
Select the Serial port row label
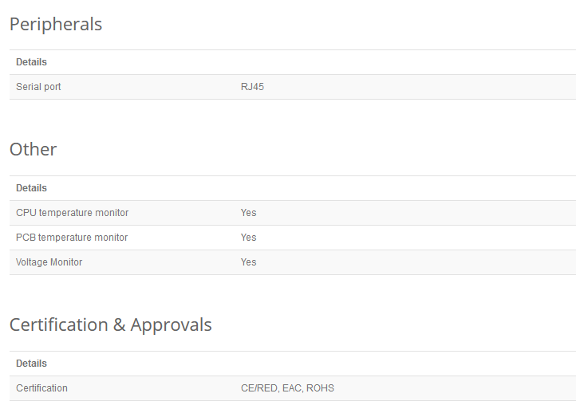pos(38,87)
